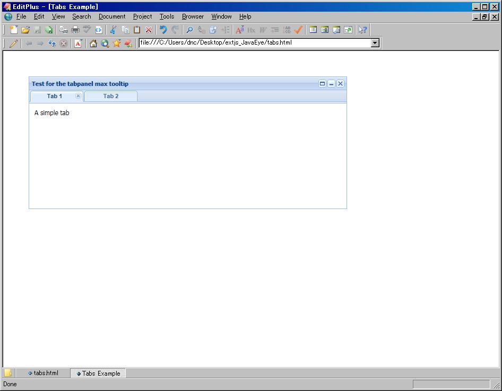
Task: Click the file URL address field
Action: (239, 43)
